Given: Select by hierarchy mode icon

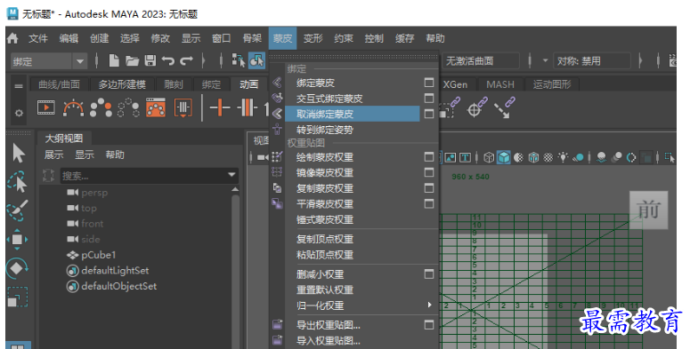Looking at the screenshot, I should (239, 60).
